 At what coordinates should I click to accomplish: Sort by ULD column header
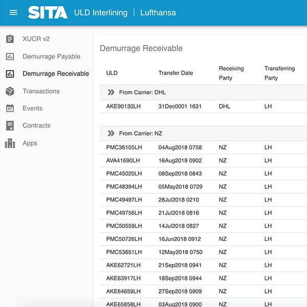pos(112,73)
